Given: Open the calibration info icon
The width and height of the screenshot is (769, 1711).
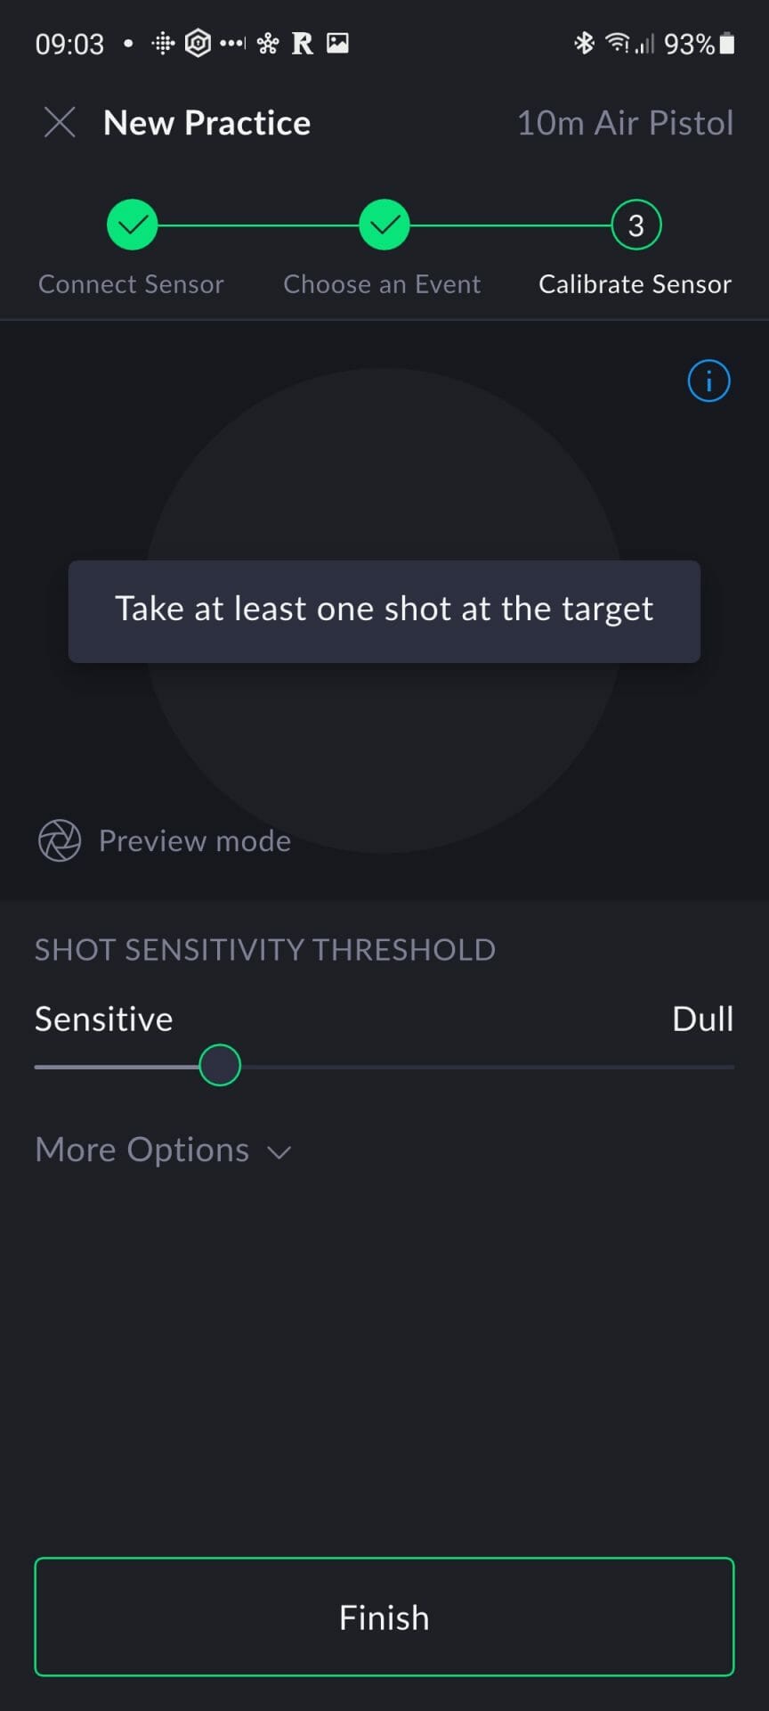Looking at the screenshot, I should [708, 381].
